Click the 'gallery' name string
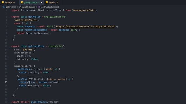The width and height of the screenshot is (186, 104). 28,50
